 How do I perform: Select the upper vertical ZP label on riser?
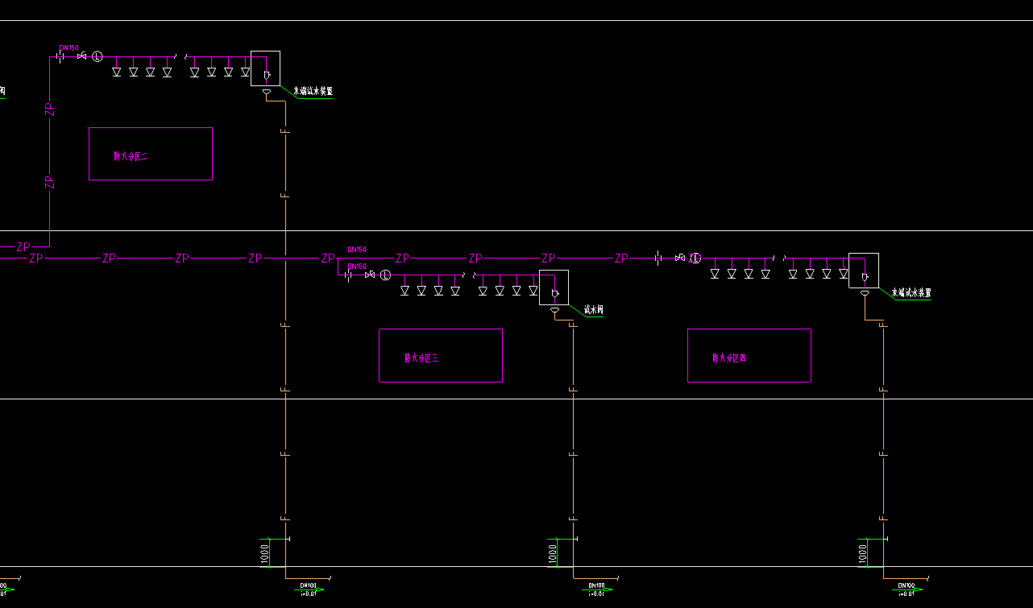pos(49,110)
